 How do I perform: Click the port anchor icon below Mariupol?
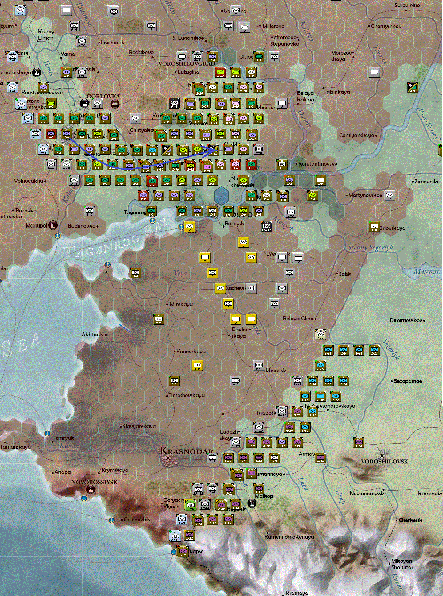pos(57,236)
